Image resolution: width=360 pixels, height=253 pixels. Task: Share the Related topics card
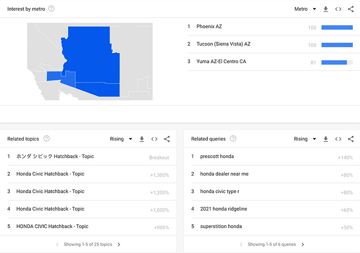(x=167, y=139)
